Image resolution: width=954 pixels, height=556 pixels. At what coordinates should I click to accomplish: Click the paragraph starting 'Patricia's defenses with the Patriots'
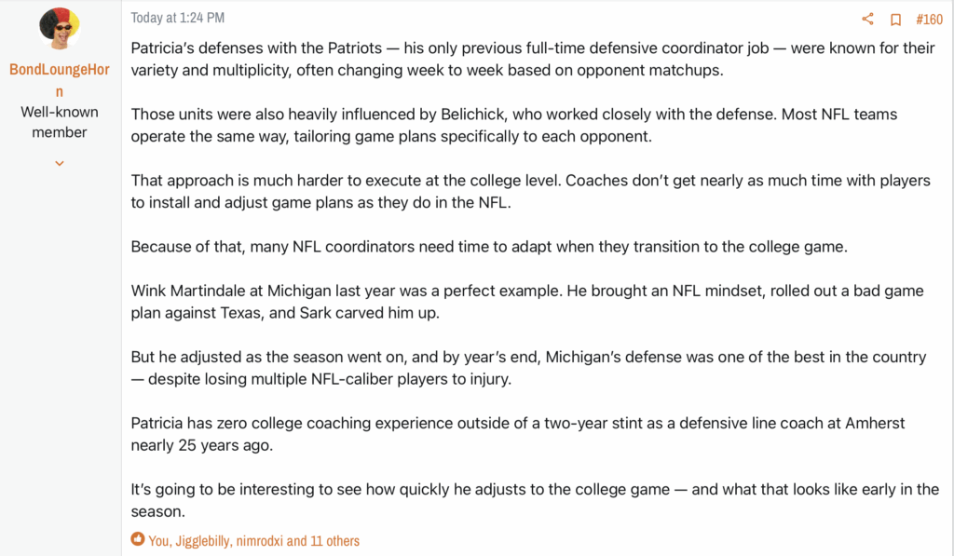point(532,59)
